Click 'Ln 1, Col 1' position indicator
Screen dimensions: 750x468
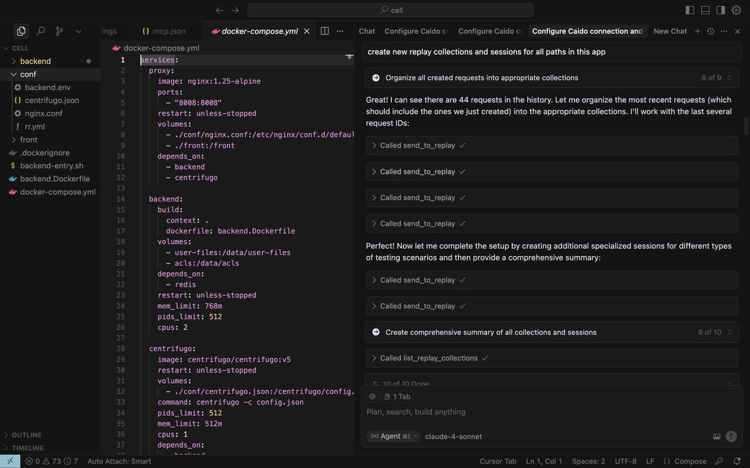tap(544, 461)
